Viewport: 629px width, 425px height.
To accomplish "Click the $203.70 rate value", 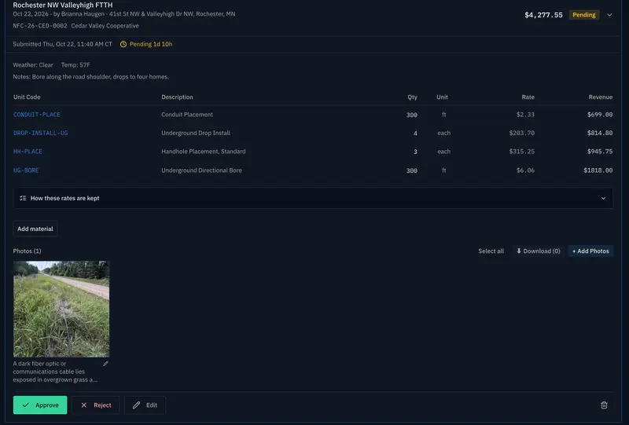I will (522, 133).
